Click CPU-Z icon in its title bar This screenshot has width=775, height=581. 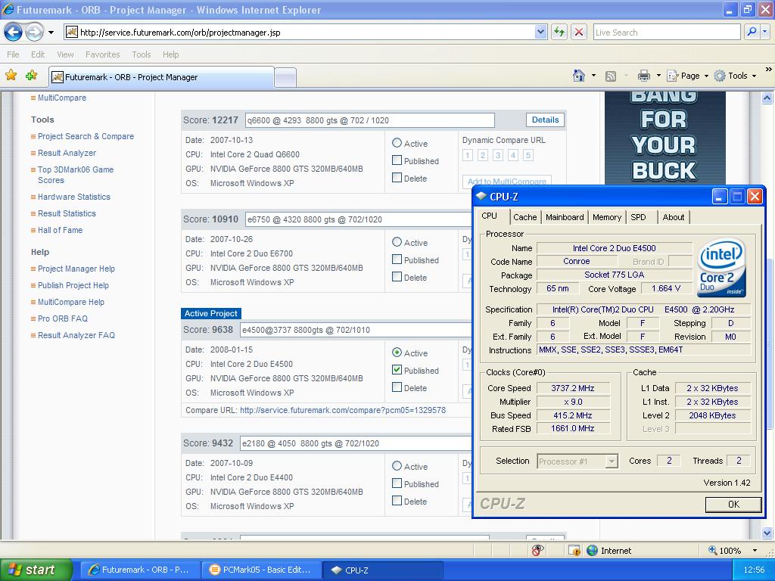pos(481,196)
